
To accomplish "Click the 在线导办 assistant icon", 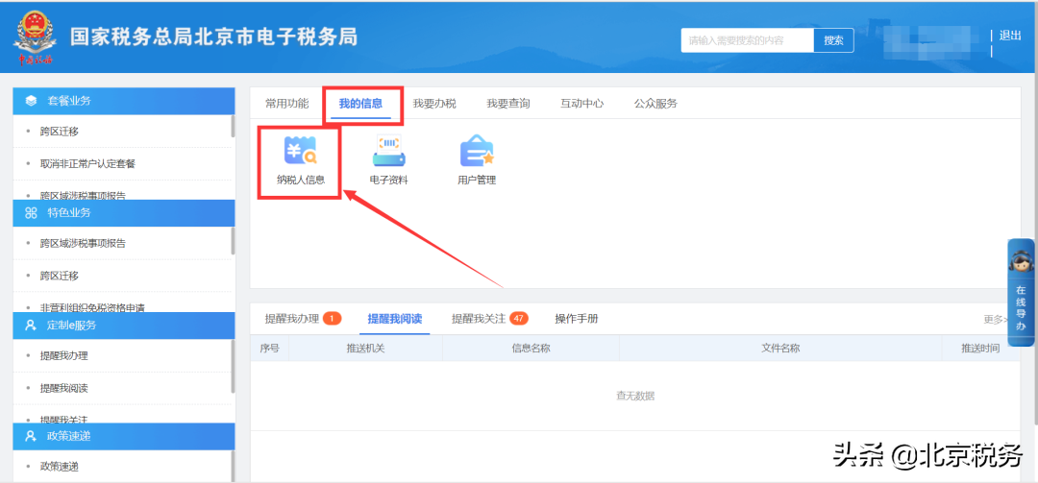I will click(1021, 288).
